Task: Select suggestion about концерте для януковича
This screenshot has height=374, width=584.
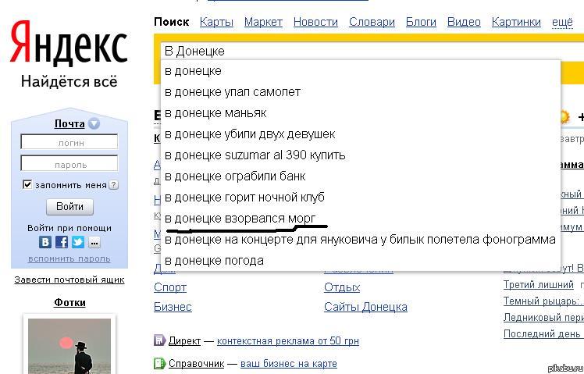Action: coord(361,239)
